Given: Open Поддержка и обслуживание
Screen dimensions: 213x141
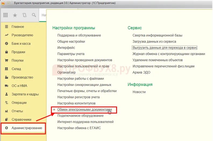Looking at the screenshot, I should (79, 35).
